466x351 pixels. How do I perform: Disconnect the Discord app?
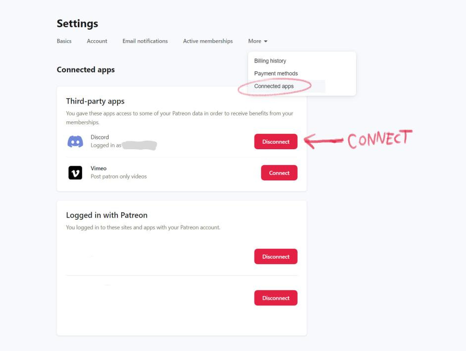[276, 142]
